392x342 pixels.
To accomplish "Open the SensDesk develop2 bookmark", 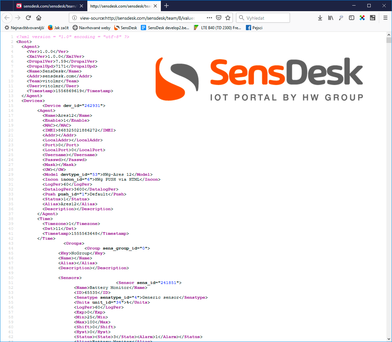I will [165, 28].
